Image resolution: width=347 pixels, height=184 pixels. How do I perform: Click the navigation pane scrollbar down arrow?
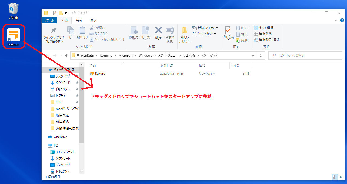(82, 172)
